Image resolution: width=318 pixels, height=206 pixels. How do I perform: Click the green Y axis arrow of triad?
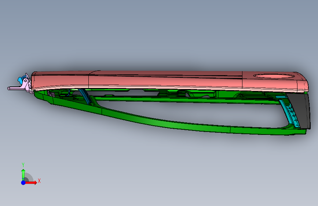pyautogui.click(x=23, y=174)
